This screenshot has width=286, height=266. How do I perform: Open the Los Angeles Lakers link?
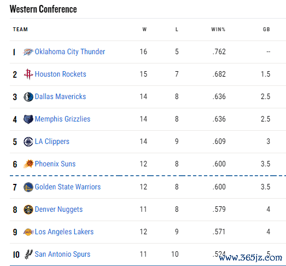point(64,232)
